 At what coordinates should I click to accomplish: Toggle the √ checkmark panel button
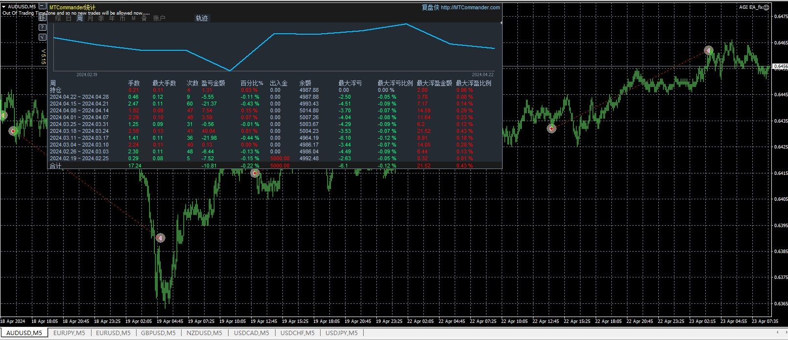click(x=43, y=37)
